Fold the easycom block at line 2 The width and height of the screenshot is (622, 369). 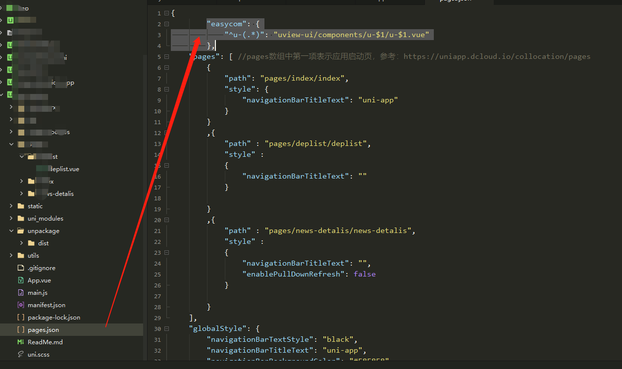tap(166, 24)
